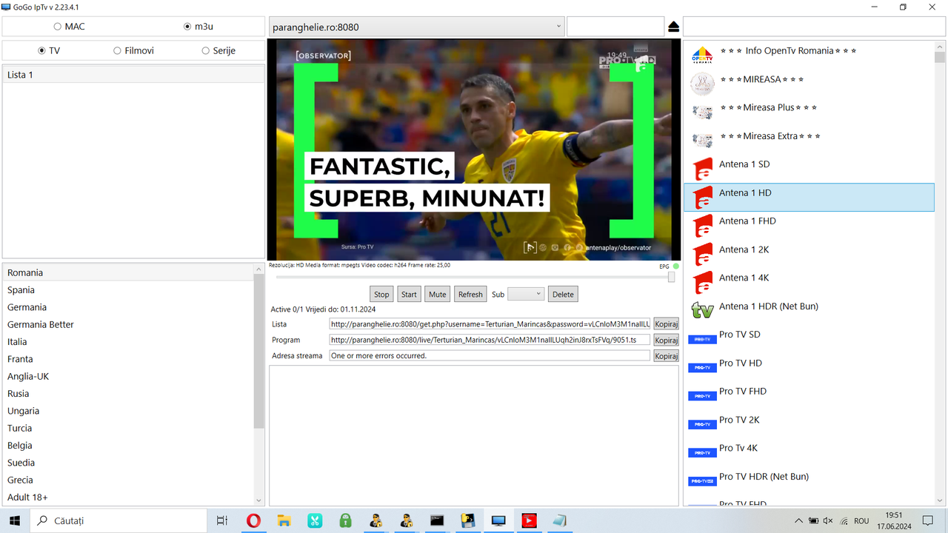Viewport: 948px width, 533px height.
Task: Show hidden system tray icons
Action: (x=798, y=520)
